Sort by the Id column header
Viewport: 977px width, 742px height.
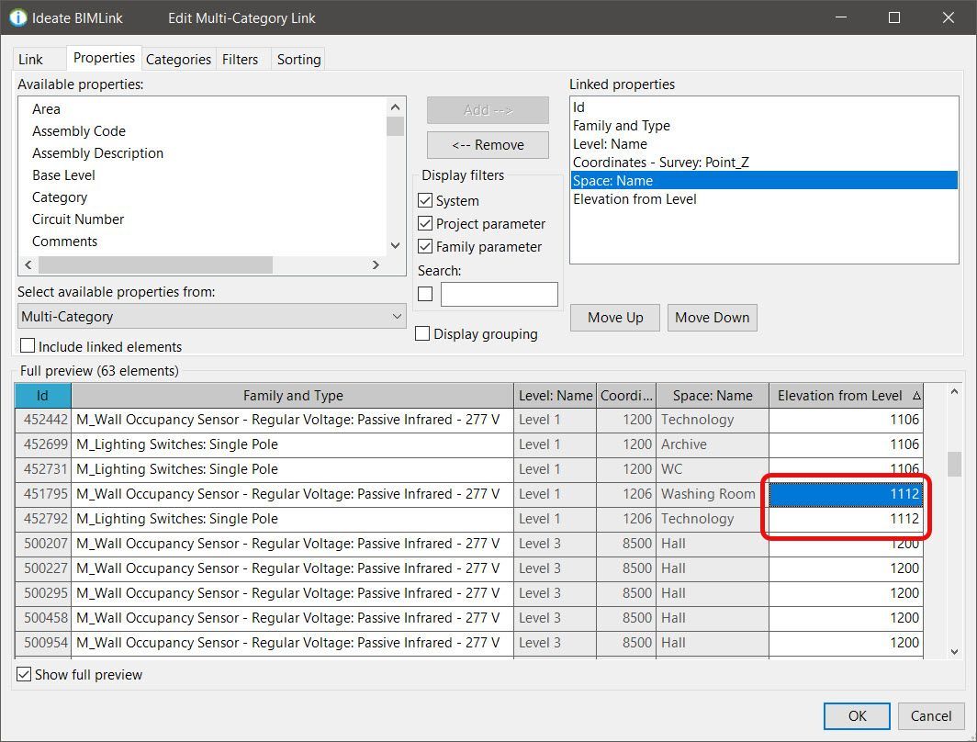[x=43, y=396]
